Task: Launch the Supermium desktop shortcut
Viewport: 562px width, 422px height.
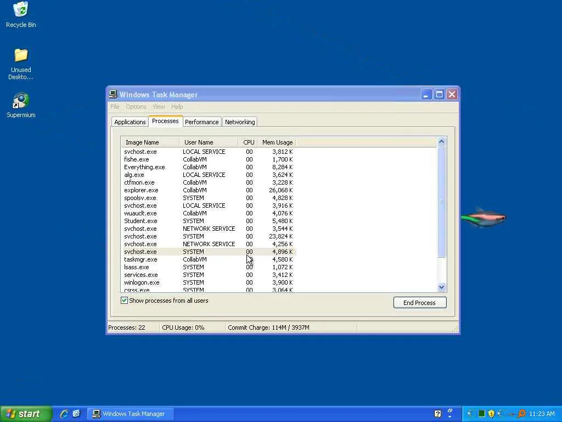Action: pyautogui.click(x=21, y=105)
